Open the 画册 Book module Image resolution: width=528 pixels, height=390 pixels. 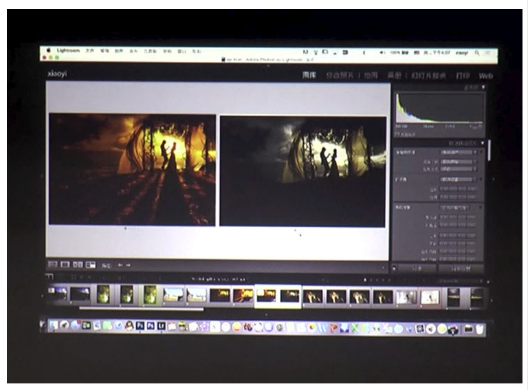[394, 76]
